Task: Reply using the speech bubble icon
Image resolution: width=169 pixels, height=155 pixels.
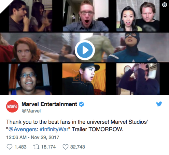Action: click(x=10, y=147)
